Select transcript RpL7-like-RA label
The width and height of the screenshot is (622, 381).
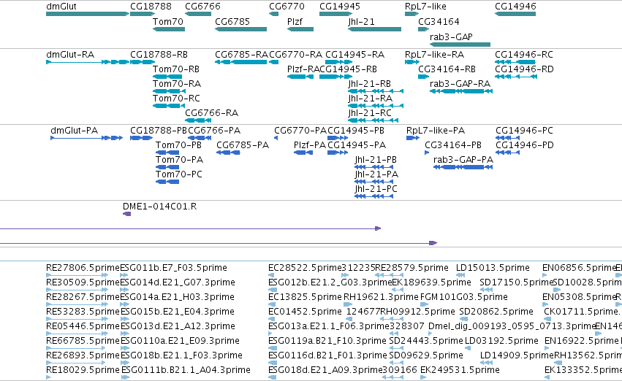click(434, 55)
